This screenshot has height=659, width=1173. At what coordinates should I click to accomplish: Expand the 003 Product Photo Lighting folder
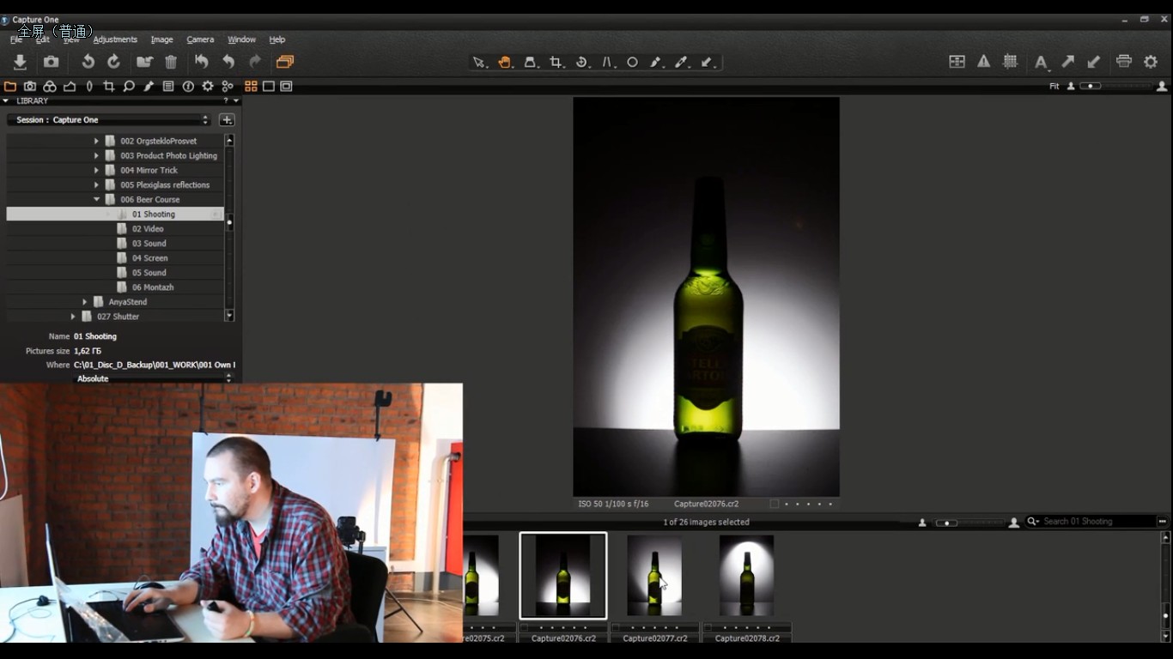[x=96, y=155]
